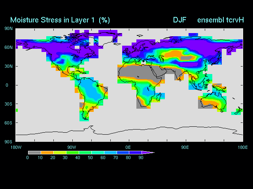Click the '30N' latitude label
This screenshot has width=253, height=189.
pos(8,66)
